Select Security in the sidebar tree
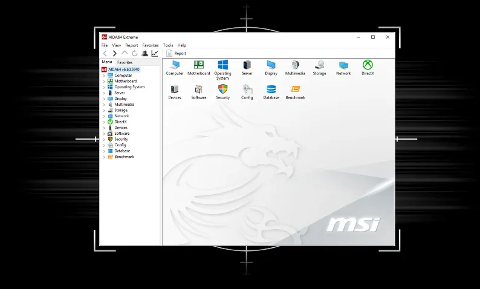The image size is (480, 289). pyautogui.click(x=122, y=139)
